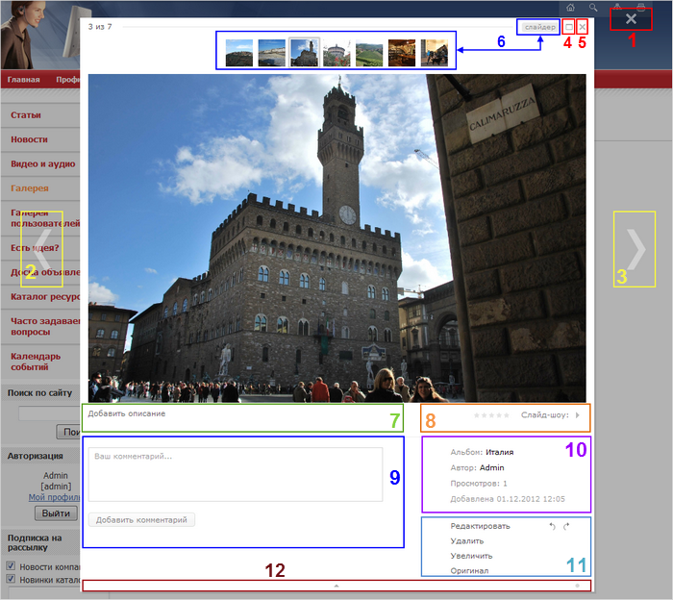
Task: Rotate photo clockwise icon
Action: pyautogui.click(x=566, y=526)
